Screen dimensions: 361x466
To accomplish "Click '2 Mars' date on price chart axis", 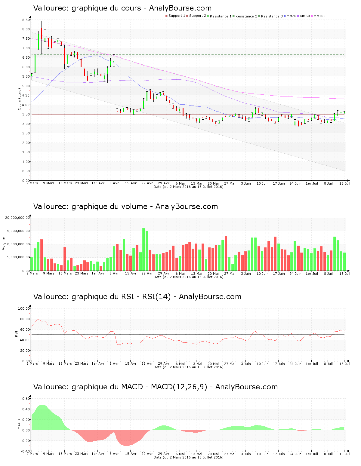I will click(32, 183).
